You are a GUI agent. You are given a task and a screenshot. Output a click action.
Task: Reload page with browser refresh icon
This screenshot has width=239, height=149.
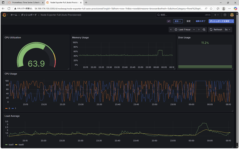point(9,8)
